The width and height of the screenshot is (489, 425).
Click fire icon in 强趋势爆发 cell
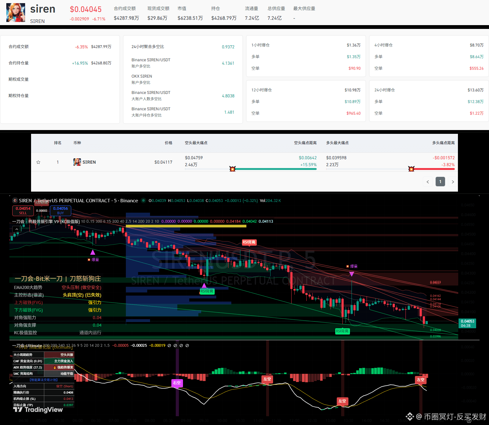55,367
